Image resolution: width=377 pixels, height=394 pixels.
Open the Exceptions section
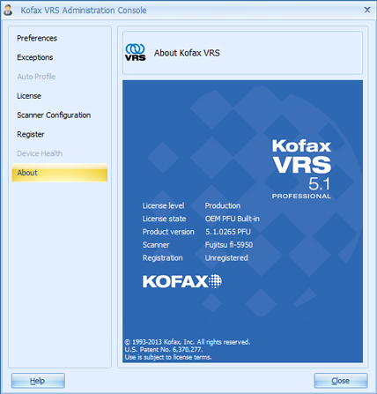tap(34, 57)
